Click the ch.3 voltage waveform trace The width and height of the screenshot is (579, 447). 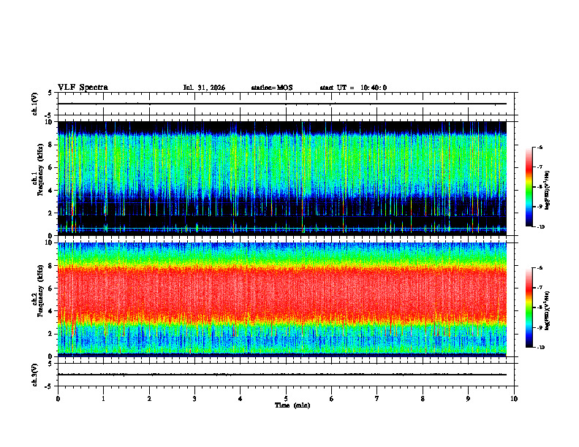pos(282,375)
